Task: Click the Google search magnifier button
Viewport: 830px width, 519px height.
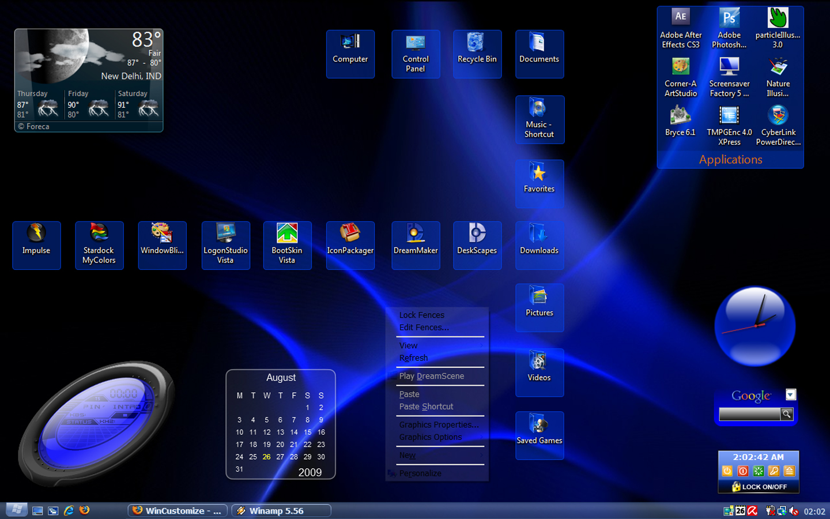Action: coord(787,414)
